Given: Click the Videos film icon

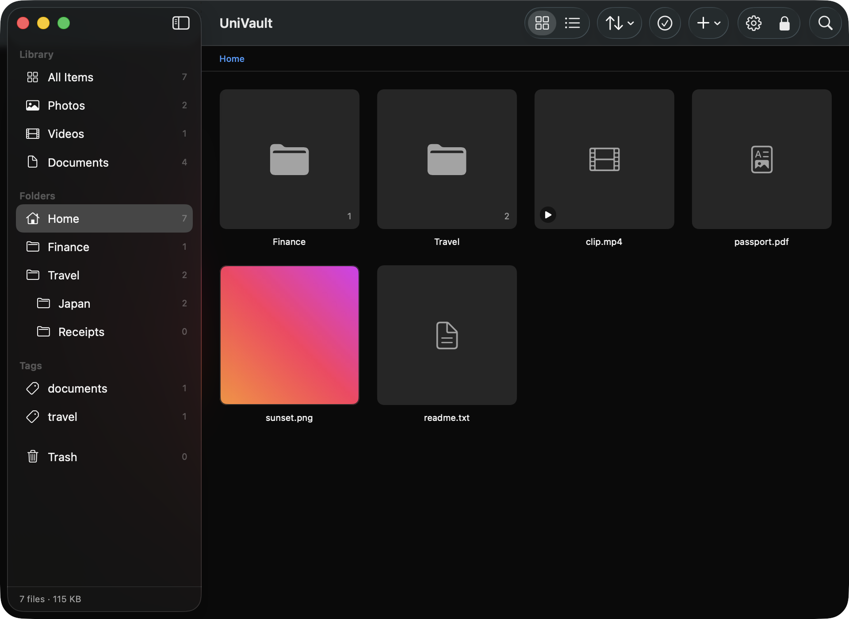Looking at the screenshot, I should click(33, 134).
